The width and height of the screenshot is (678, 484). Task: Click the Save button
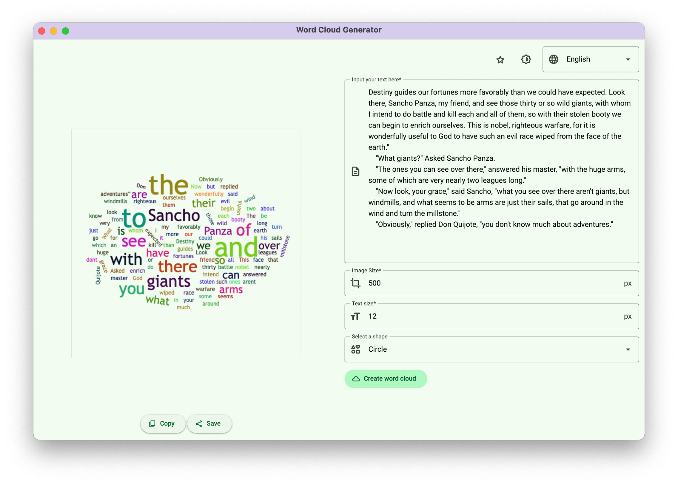[209, 424]
